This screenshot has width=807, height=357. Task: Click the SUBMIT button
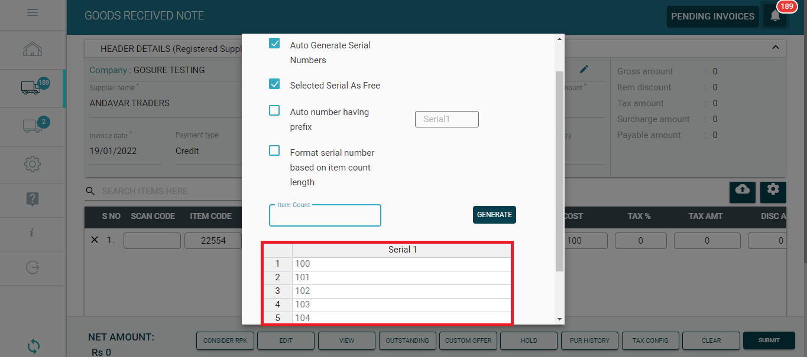point(769,340)
